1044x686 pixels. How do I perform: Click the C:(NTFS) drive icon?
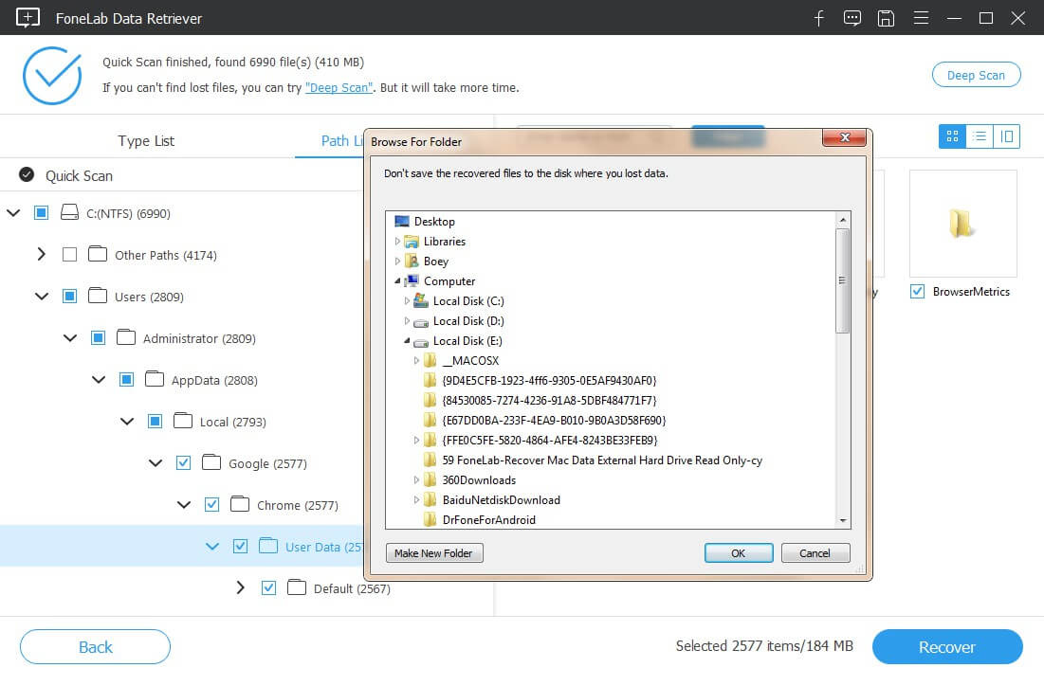(69, 213)
